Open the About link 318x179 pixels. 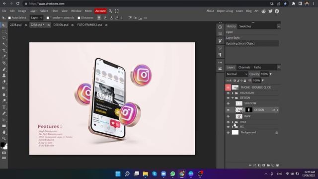pos(210,11)
